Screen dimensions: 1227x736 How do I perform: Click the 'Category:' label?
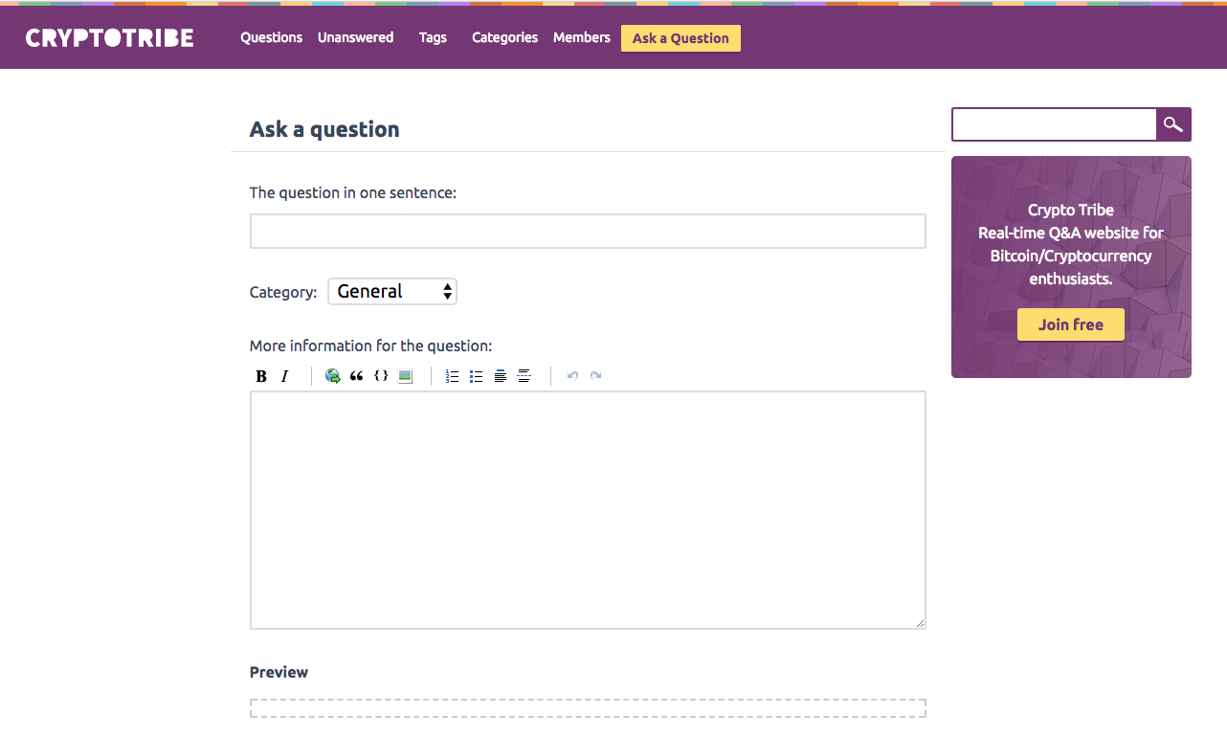[283, 292]
